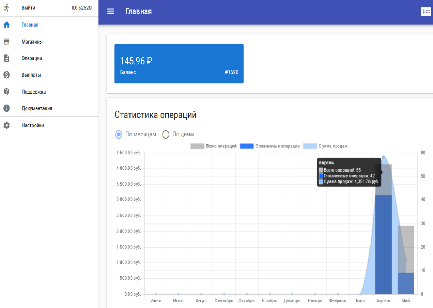Toggle the hamburger menu in header

click(110, 11)
